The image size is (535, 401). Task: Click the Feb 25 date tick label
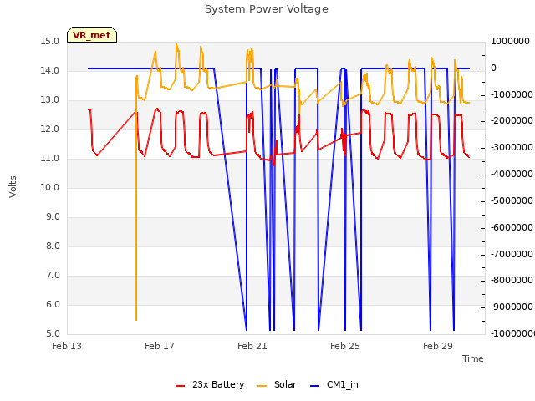click(345, 346)
